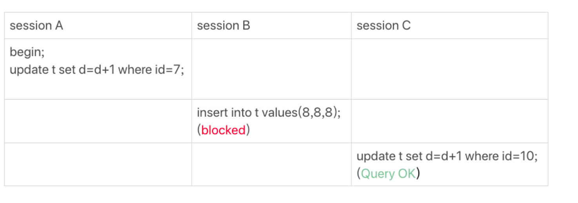Click empty session A cell in last row

tap(98, 164)
